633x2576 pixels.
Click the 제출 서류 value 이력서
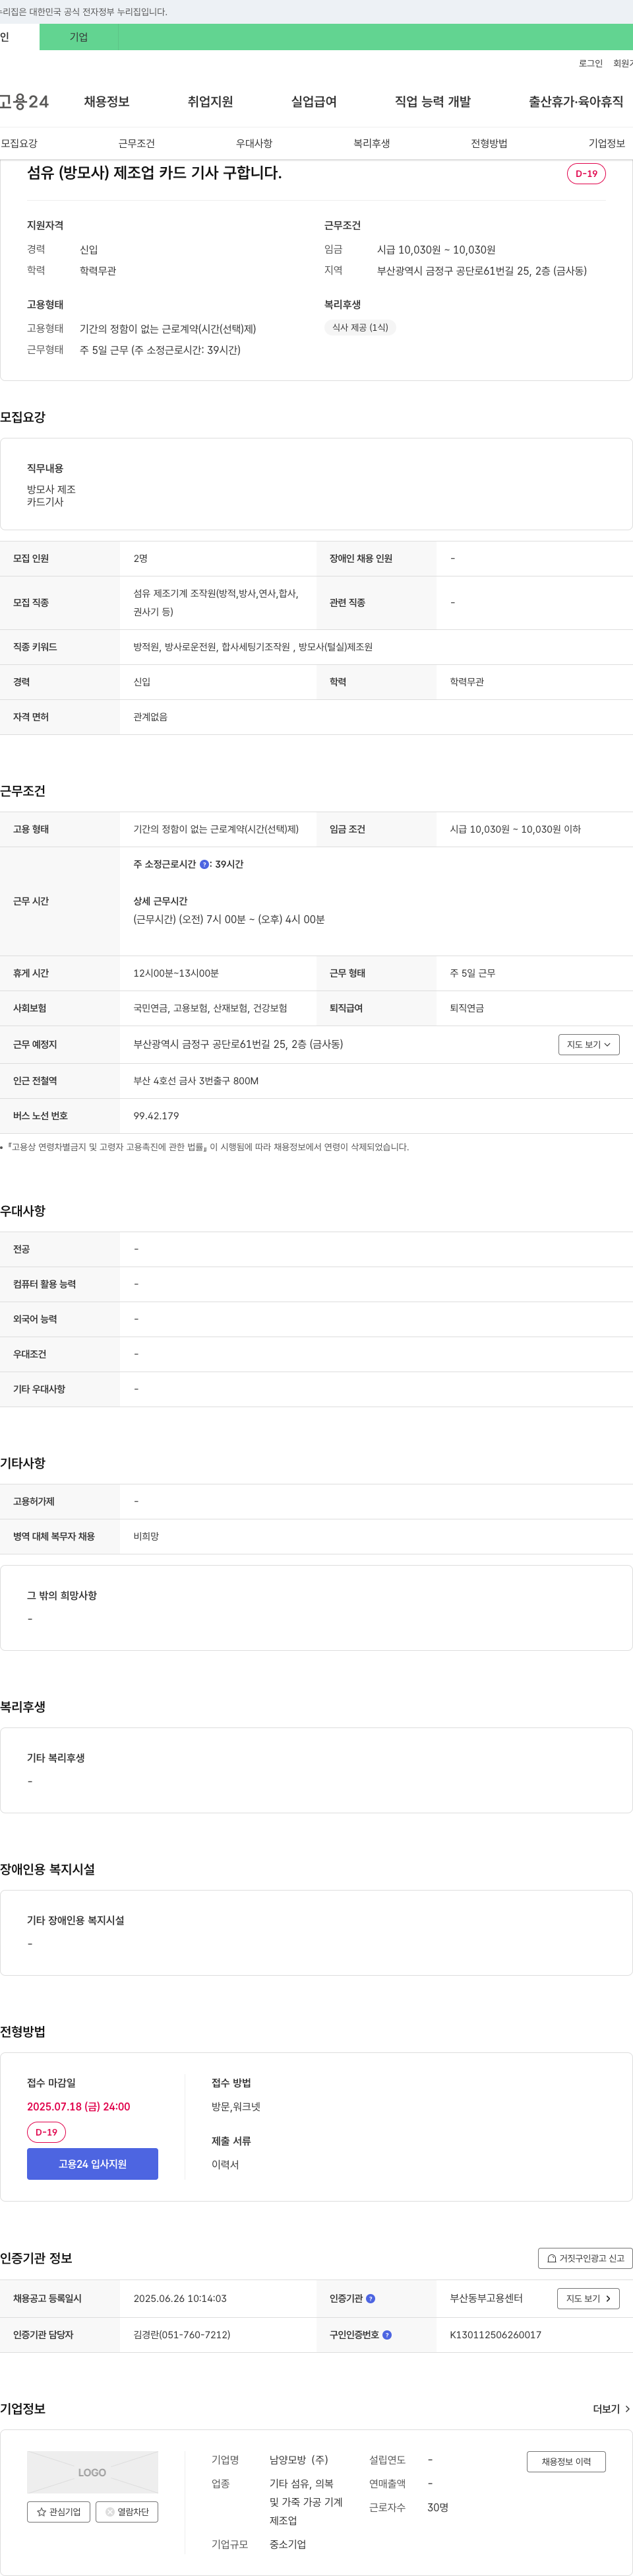tap(226, 2164)
